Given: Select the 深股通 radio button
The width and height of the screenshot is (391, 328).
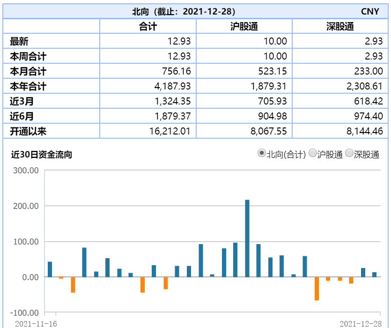Looking at the screenshot, I should [x=349, y=153].
